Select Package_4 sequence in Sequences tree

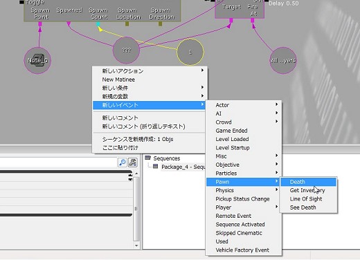pyautogui.click(x=183, y=167)
